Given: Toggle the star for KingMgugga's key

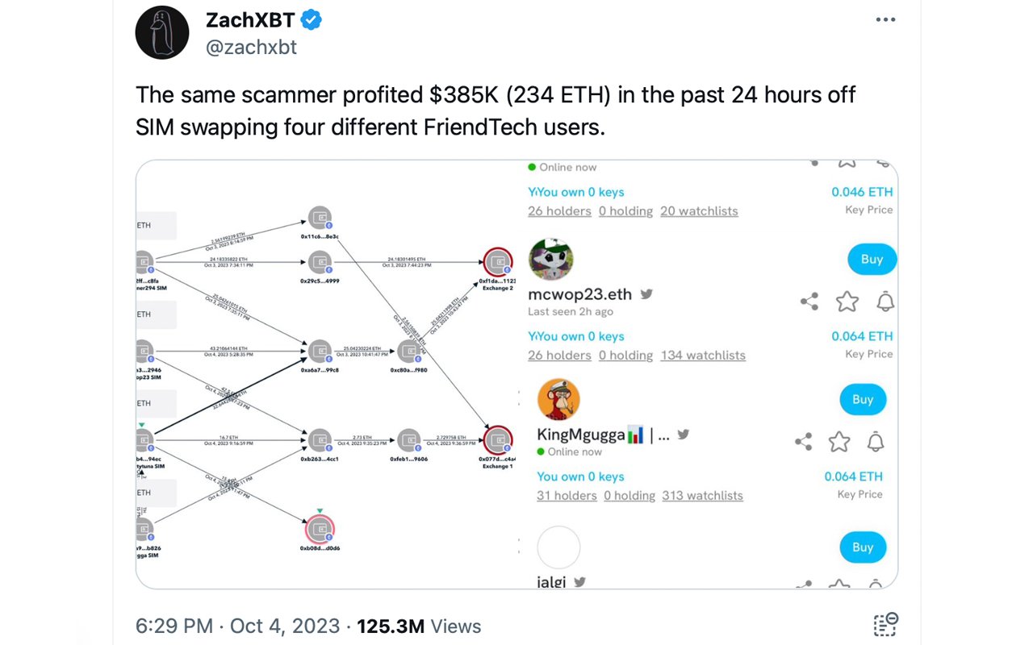Looking at the screenshot, I should coord(839,441).
